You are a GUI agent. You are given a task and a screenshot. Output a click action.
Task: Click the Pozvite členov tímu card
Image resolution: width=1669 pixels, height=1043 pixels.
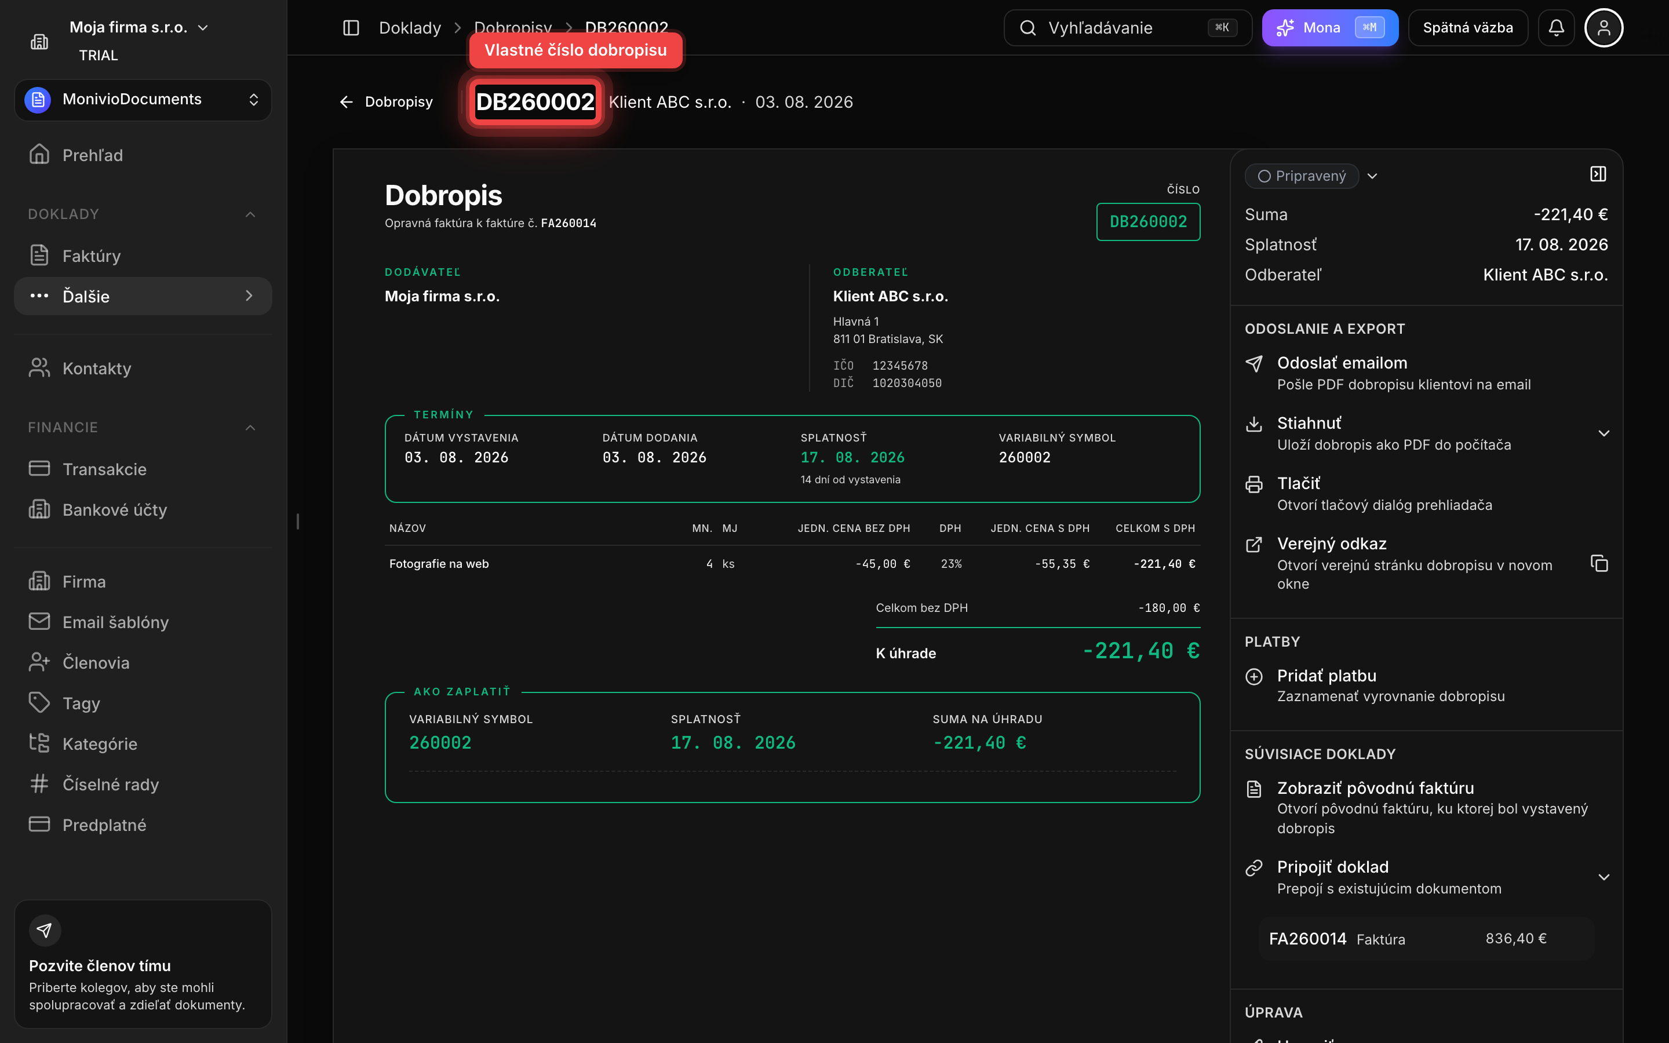pyautogui.click(x=143, y=964)
